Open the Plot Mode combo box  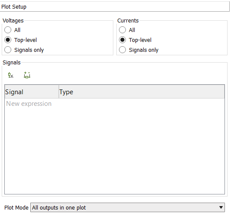pos(128,207)
